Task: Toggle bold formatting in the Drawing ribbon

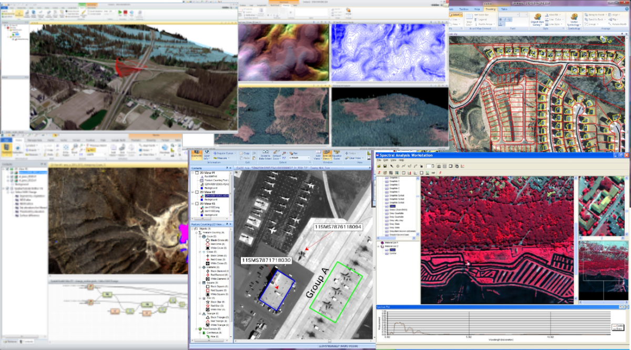Action: [x=500, y=19]
